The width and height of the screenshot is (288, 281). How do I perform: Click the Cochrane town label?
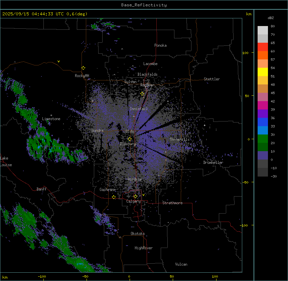point(108,190)
